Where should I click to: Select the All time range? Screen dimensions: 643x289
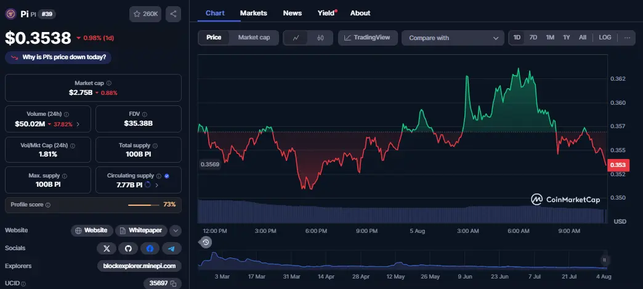click(x=582, y=38)
